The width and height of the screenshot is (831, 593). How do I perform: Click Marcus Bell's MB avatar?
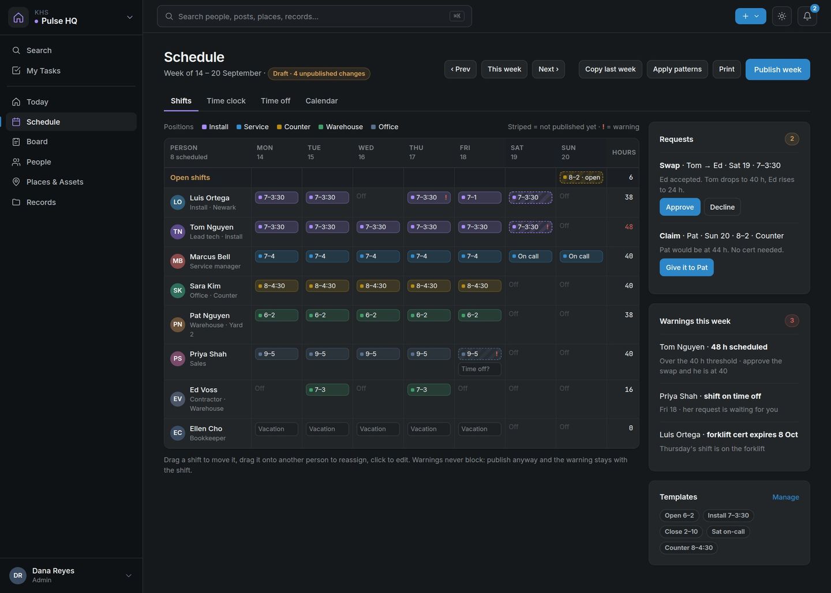(x=178, y=261)
